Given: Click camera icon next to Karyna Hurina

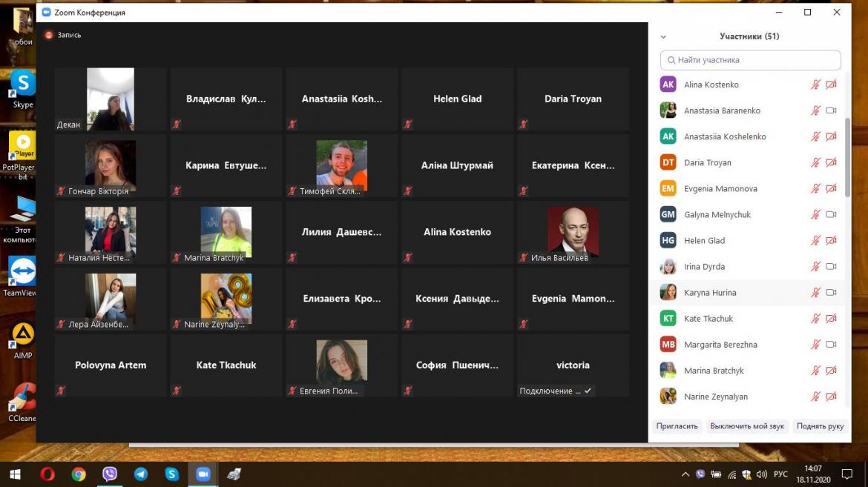Looking at the screenshot, I should (x=831, y=292).
